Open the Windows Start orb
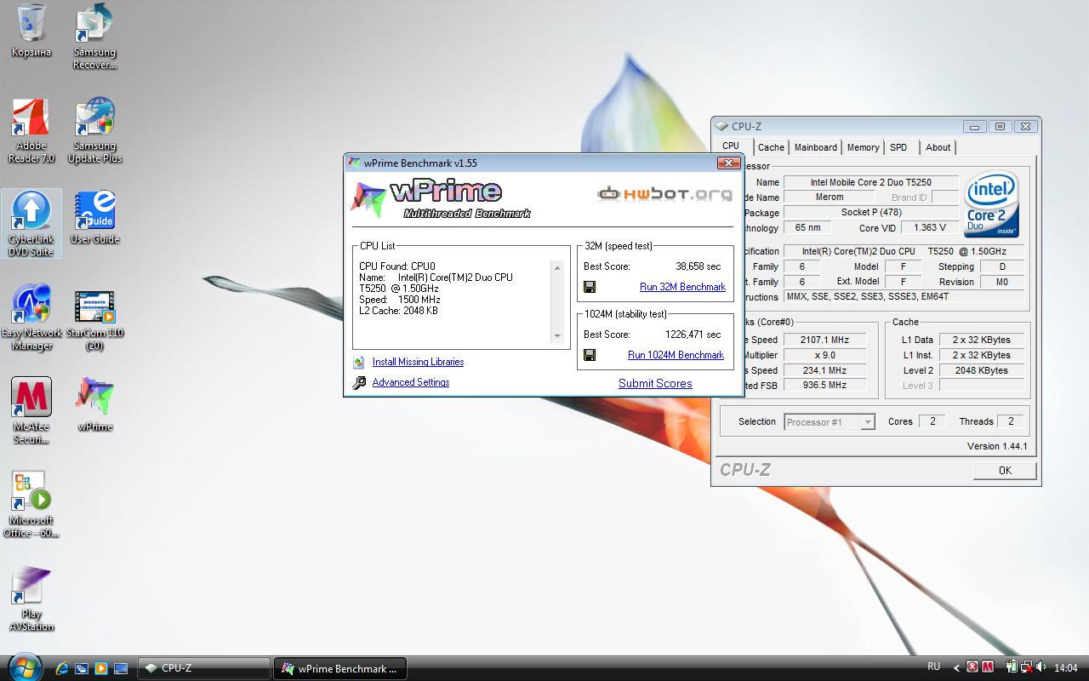Screen dimensions: 1089x681 24,667
